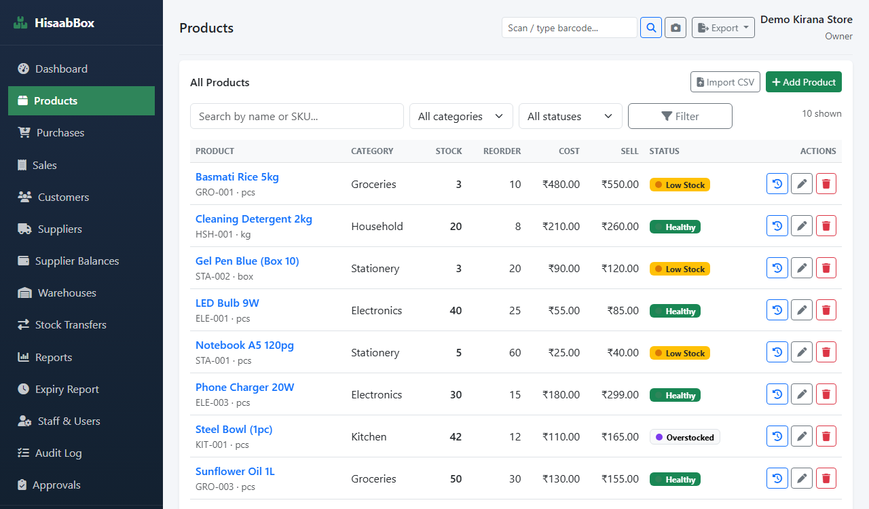Open history for LED Bulb 9W

pos(777,310)
